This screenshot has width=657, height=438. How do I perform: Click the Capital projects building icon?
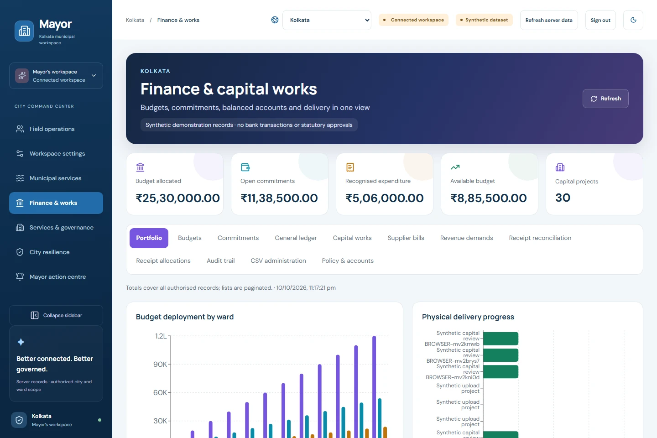tap(560, 167)
